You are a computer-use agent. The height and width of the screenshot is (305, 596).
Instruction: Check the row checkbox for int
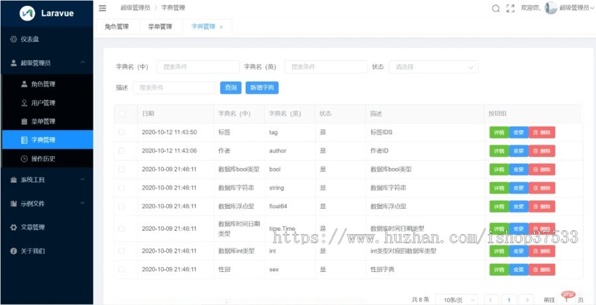tap(122, 251)
